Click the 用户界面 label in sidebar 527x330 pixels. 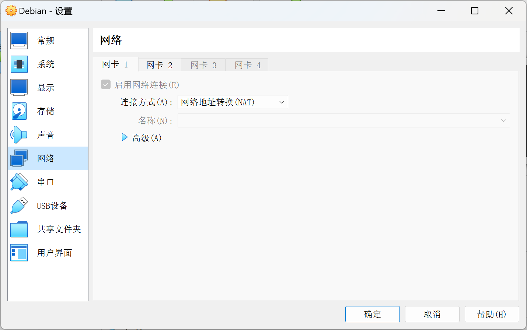coord(55,253)
